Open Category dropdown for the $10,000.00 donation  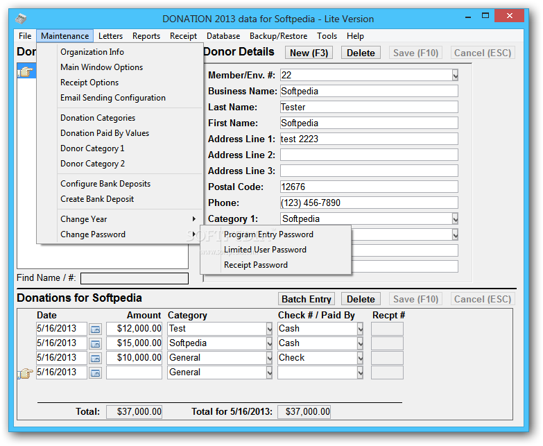(x=270, y=358)
